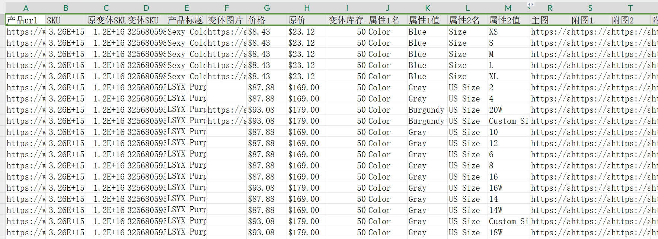This screenshot has width=658, height=239.
Task: Click Blue color cell in the XS row
Action: tap(428, 32)
